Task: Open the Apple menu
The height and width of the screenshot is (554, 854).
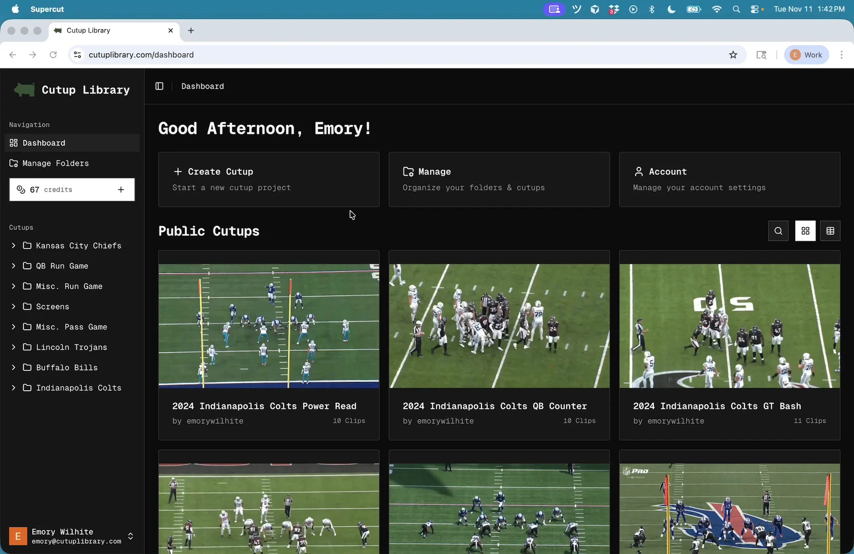Action: [15, 9]
